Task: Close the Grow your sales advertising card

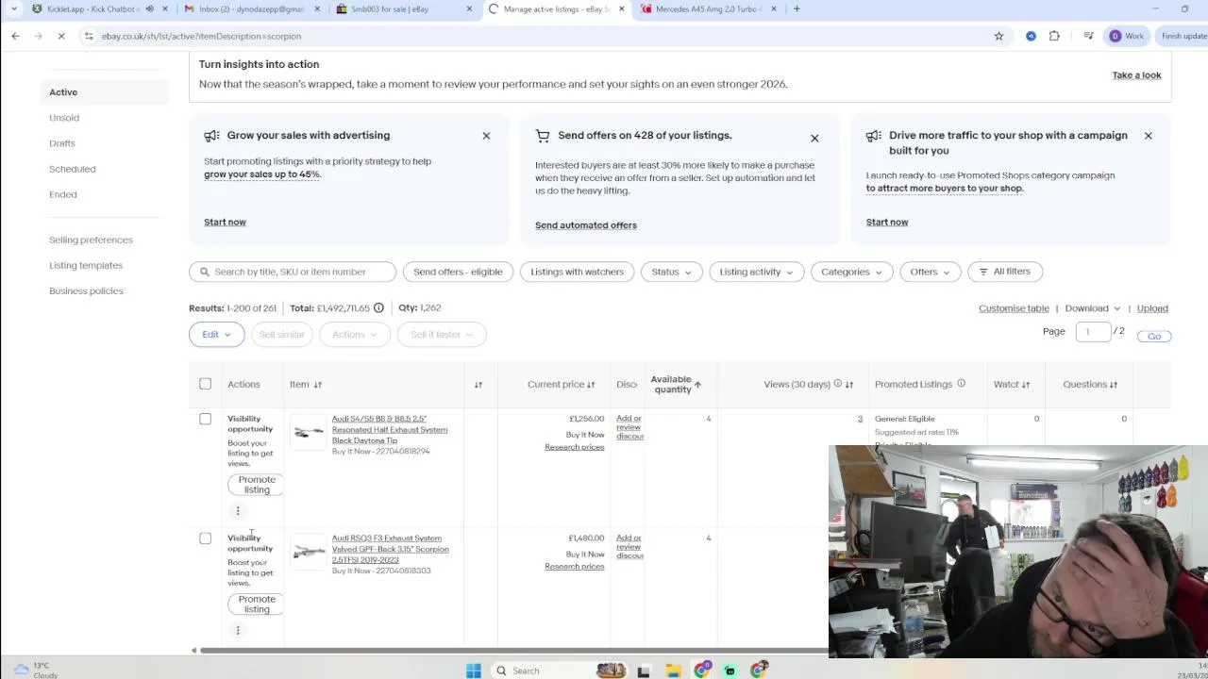Action: click(x=486, y=136)
